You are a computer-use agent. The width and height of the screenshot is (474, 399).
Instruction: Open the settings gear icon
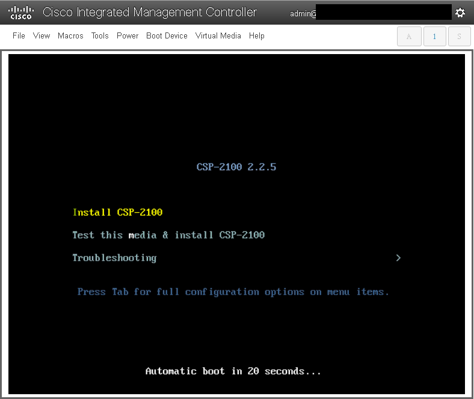coord(460,13)
